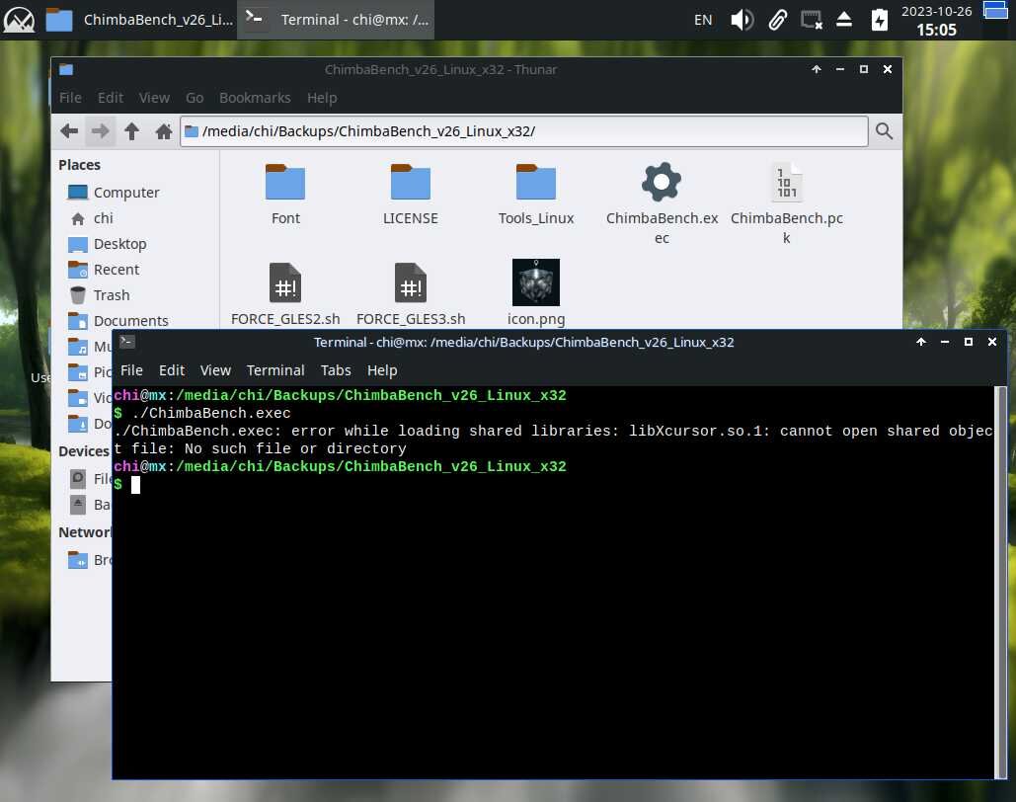Open the FORCE_GLES2.sh script
Screen dimensions: 1016x802
(285, 281)
